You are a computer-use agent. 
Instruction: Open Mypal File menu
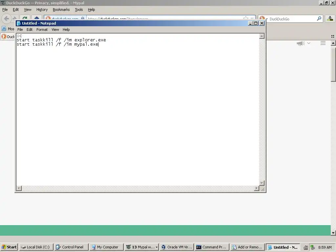(5, 10)
